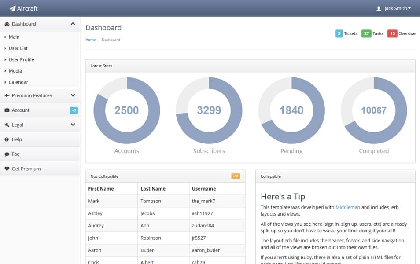The width and height of the screenshot is (420, 264).
Task: Click the Get Premium heart icon
Action: [7, 169]
